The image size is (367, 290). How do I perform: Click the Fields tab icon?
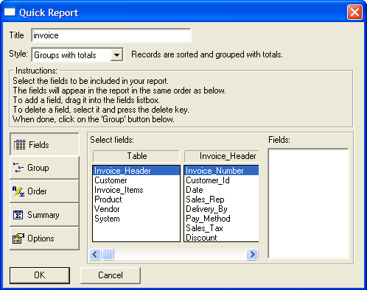(x=19, y=145)
